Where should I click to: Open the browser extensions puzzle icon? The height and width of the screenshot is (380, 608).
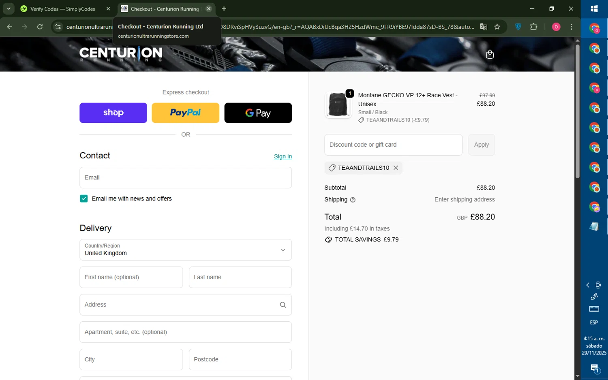click(534, 27)
